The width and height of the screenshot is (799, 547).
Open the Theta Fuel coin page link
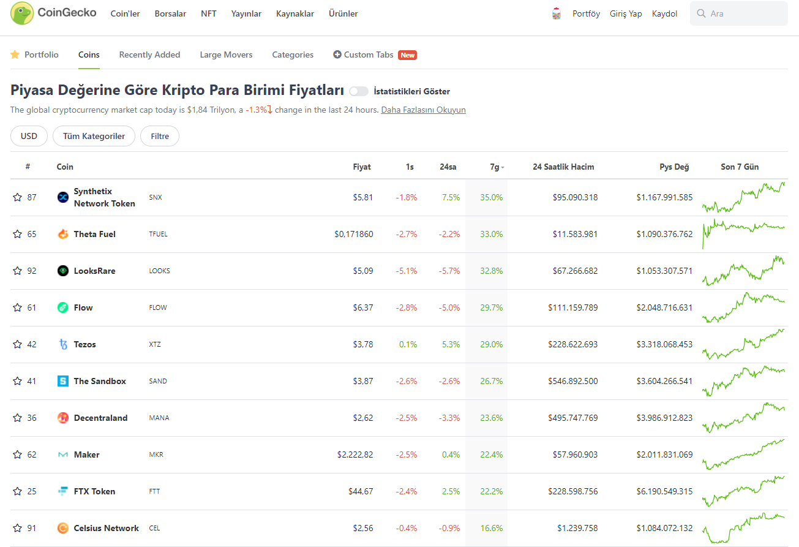click(x=94, y=234)
